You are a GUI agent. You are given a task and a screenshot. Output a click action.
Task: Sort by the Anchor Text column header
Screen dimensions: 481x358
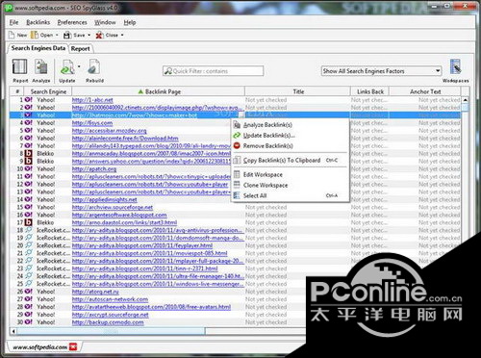point(425,91)
